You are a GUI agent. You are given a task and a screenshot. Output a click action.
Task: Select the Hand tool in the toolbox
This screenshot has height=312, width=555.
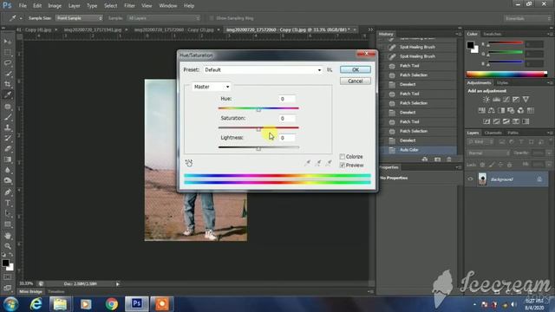coord(8,236)
